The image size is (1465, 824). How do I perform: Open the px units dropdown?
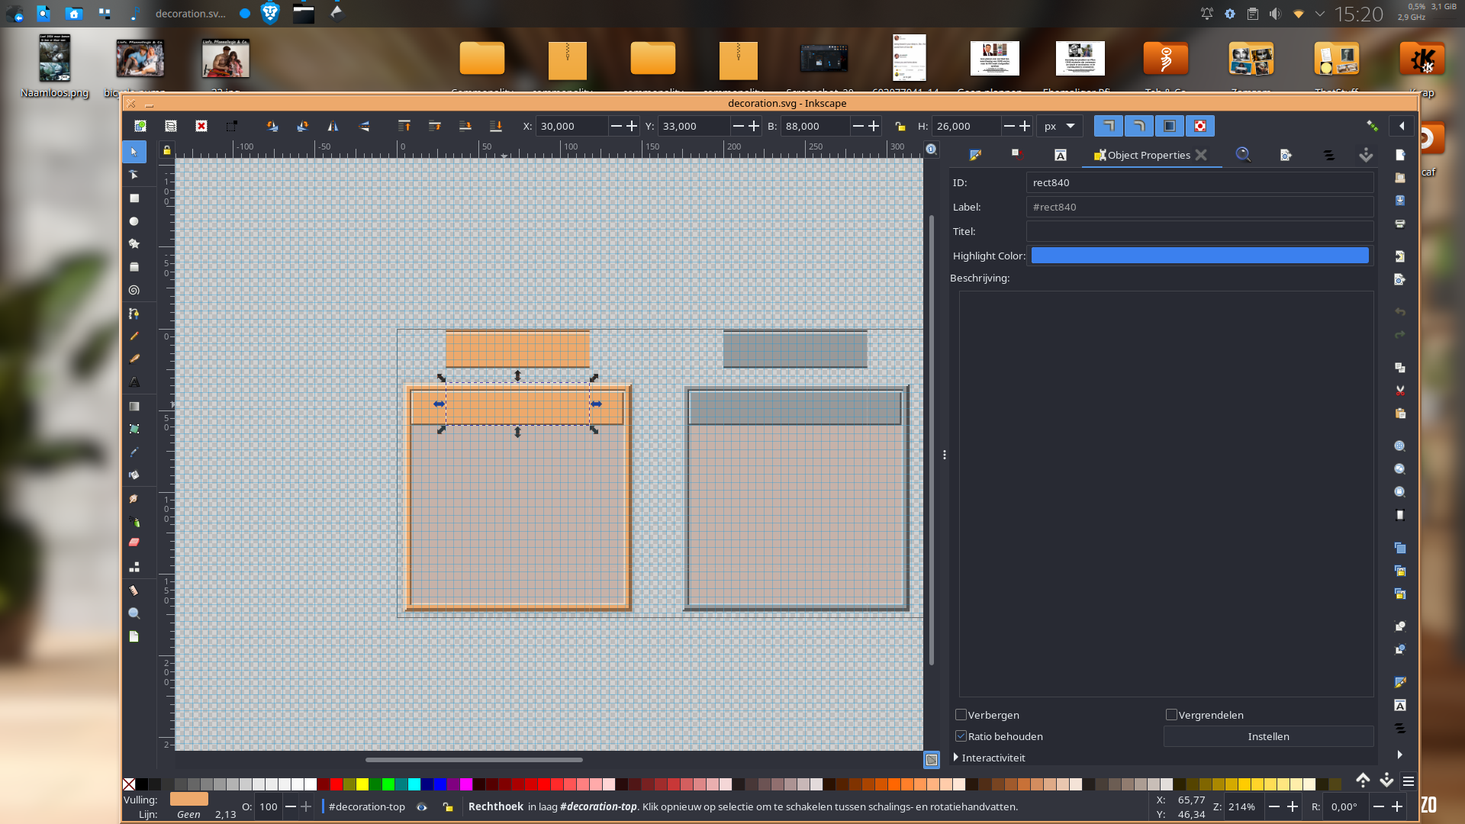click(x=1059, y=126)
